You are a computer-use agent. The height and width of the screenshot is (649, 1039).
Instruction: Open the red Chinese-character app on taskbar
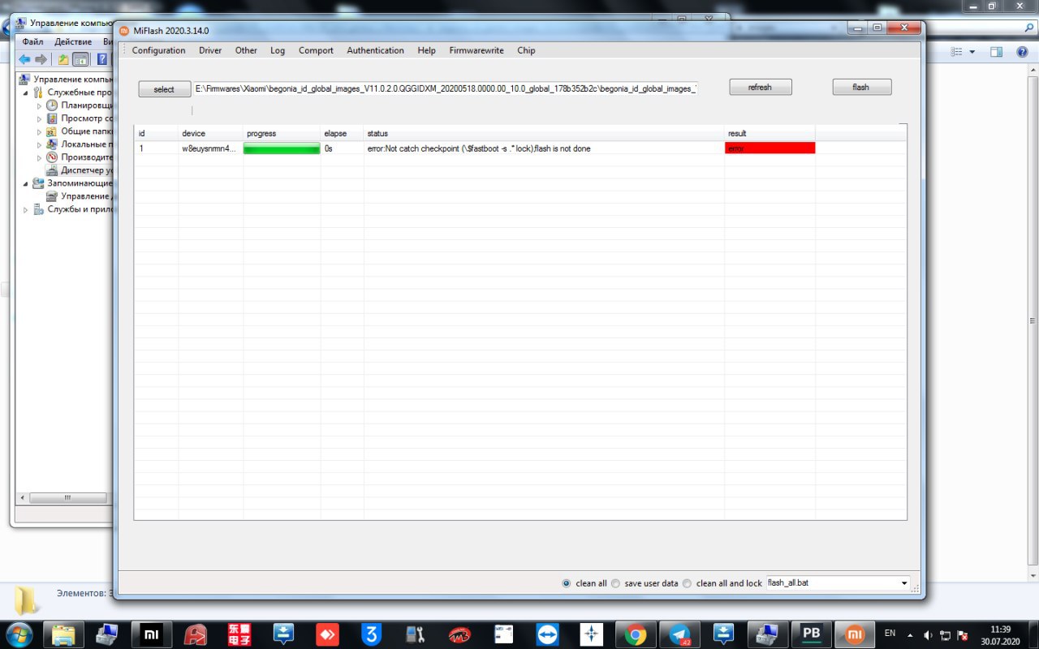pos(239,634)
